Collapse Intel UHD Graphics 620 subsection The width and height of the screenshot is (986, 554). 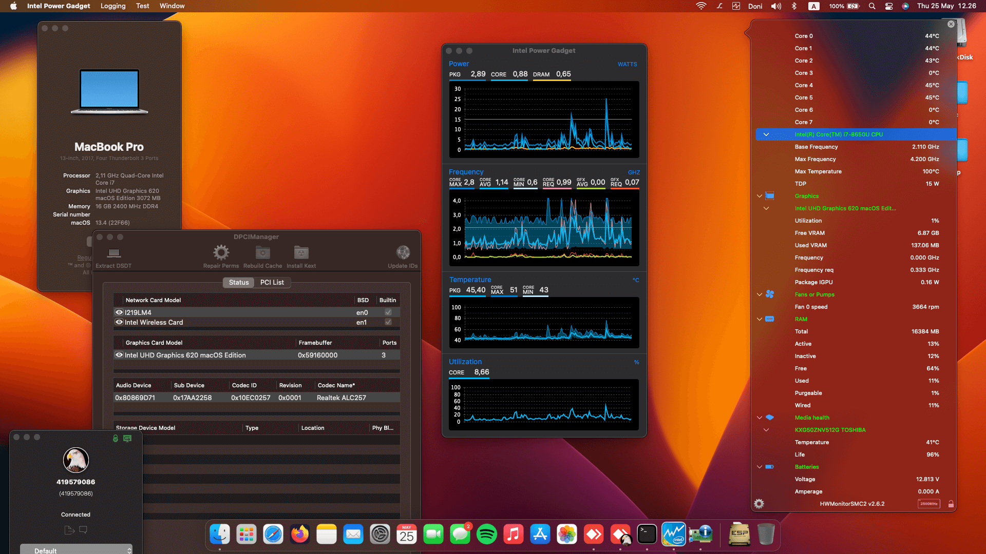766,208
